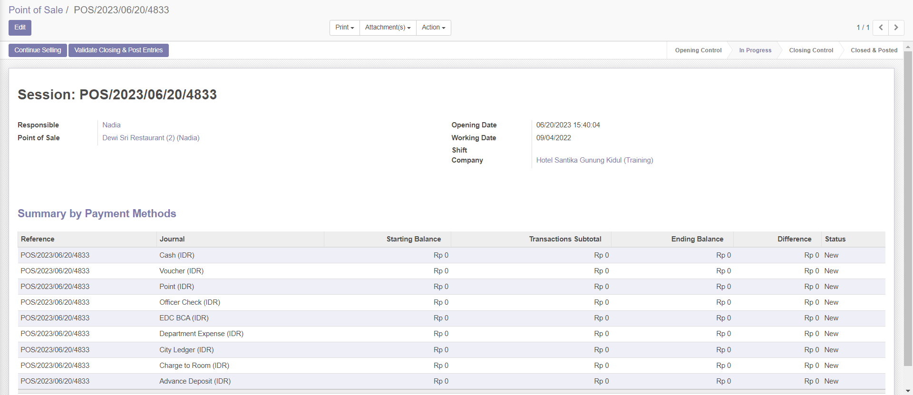Select Opening Control status stage
This screenshot has width=913, height=395.
[698, 50]
